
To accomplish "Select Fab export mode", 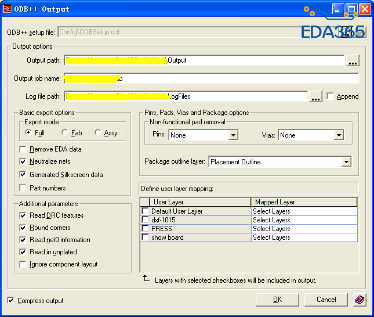I will coord(64,132).
